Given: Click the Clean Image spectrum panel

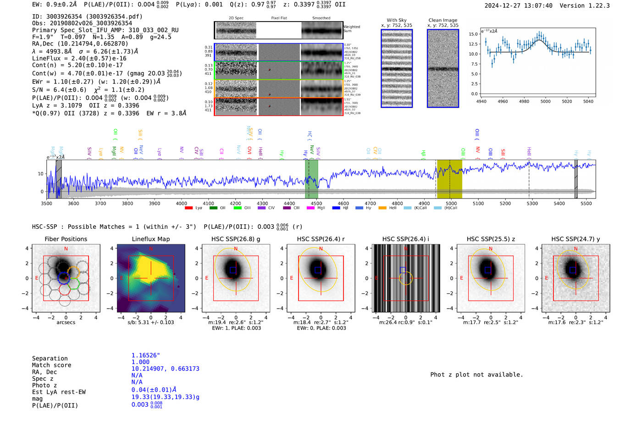Looking at the screenshot, I should [x=443, y=68].
